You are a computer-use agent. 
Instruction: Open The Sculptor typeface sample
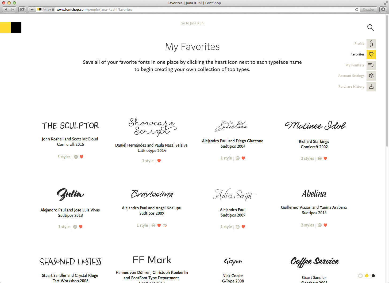(x=70, y=125)
